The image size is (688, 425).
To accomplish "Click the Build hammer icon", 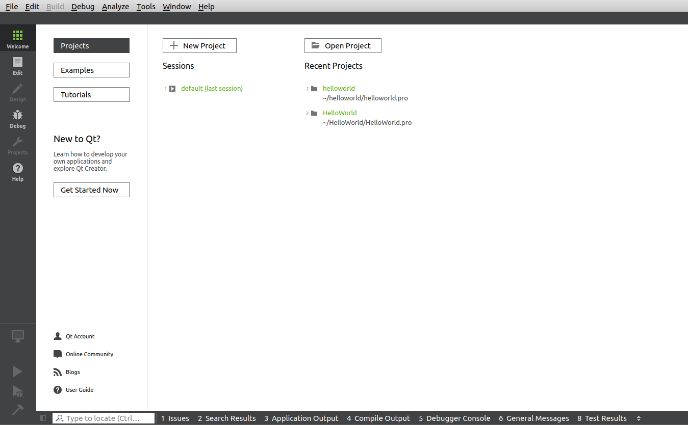I will click(x=18, y=410).
